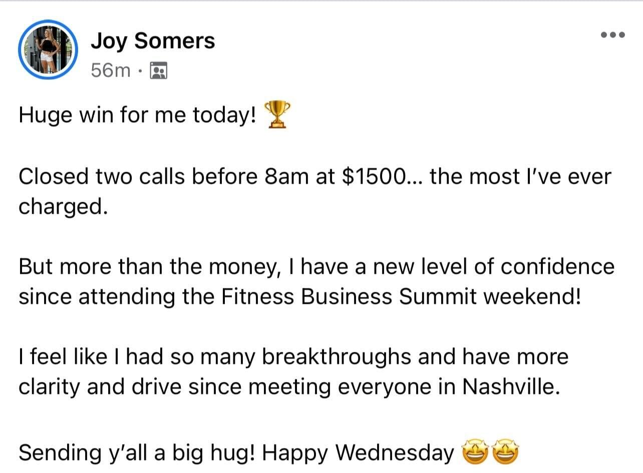Click "Sending y'all a big hug!" text

click(x=138, y=453)
